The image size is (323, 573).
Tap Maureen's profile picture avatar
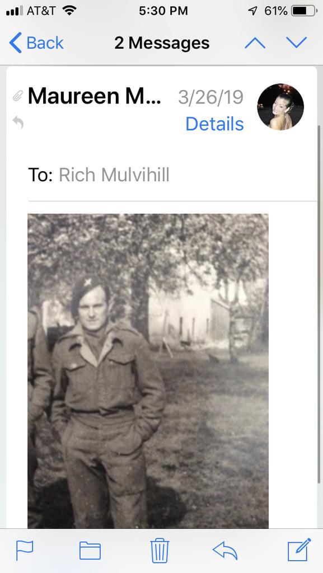280,107
